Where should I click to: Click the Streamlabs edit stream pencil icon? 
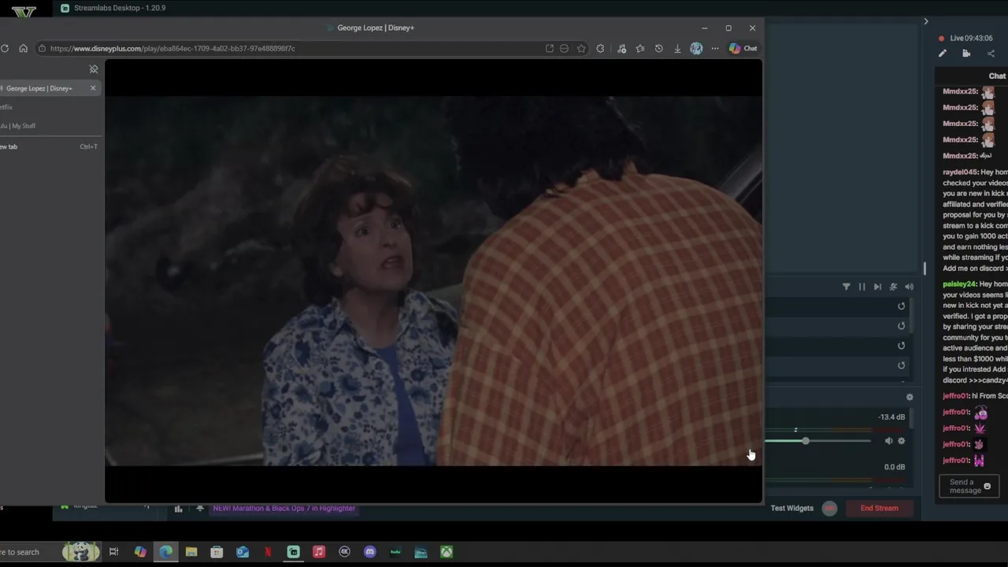[x=943, y=54]
